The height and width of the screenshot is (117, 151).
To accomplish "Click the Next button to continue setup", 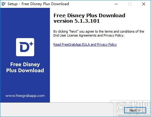I will 135,110.
